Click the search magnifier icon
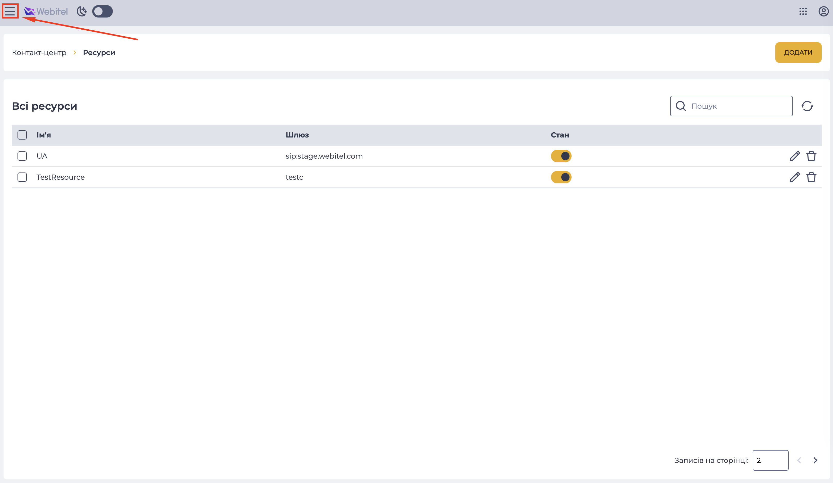The width and height of the screenshot is (833, 483). (x=681, y=106)
